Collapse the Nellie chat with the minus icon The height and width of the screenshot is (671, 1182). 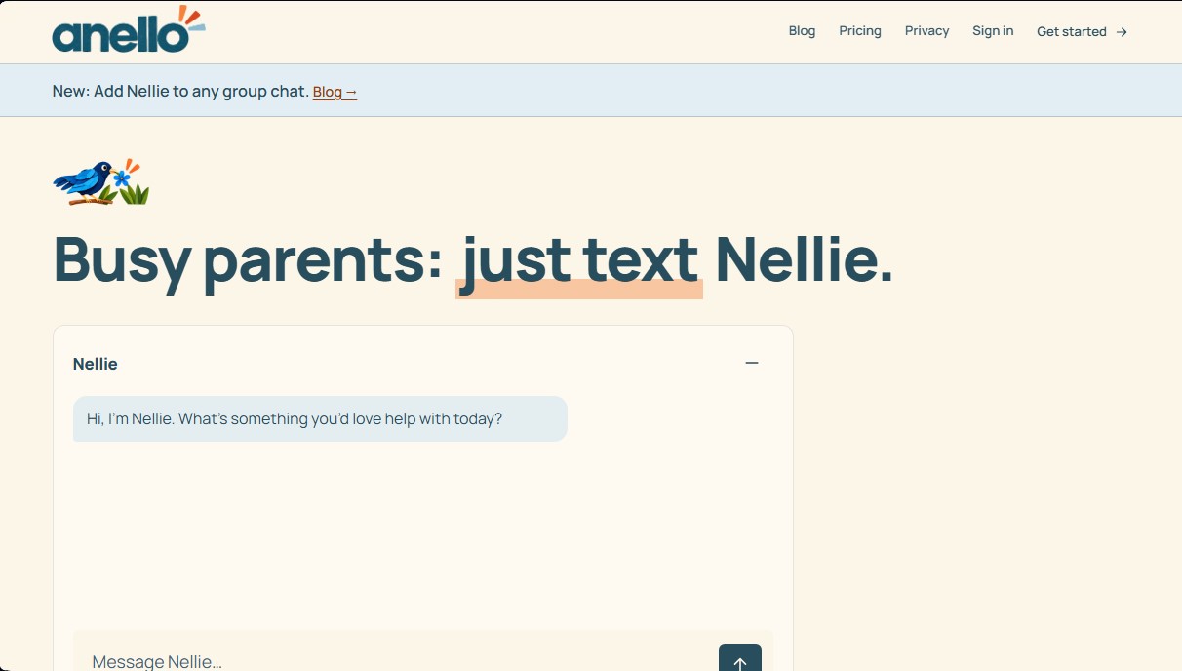coord(752,363)
